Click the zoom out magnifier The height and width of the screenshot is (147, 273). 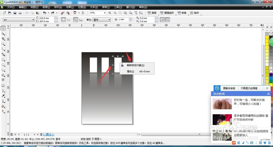click(x=115, y=13)
